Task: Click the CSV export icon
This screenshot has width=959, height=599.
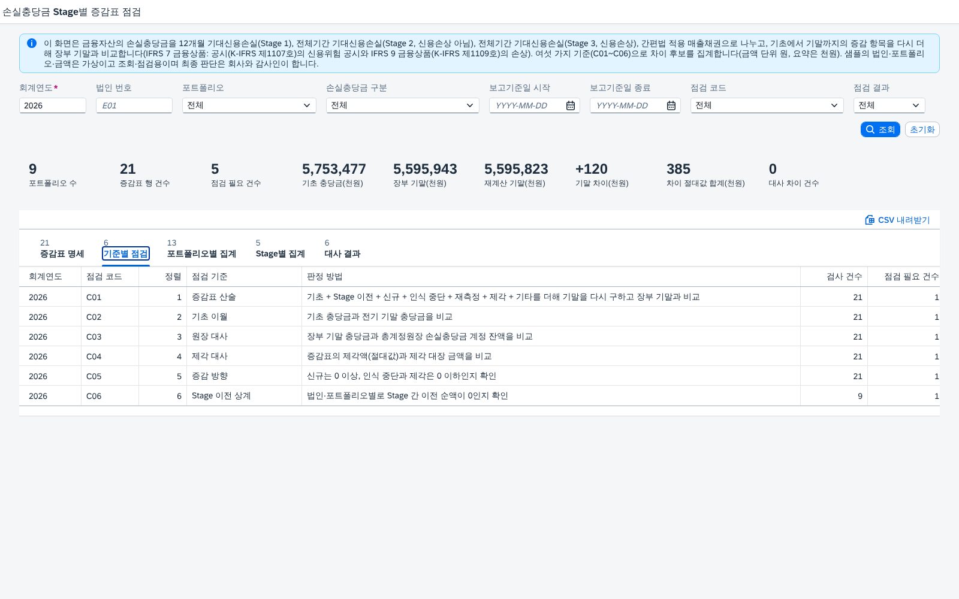Action: (870, 220)
